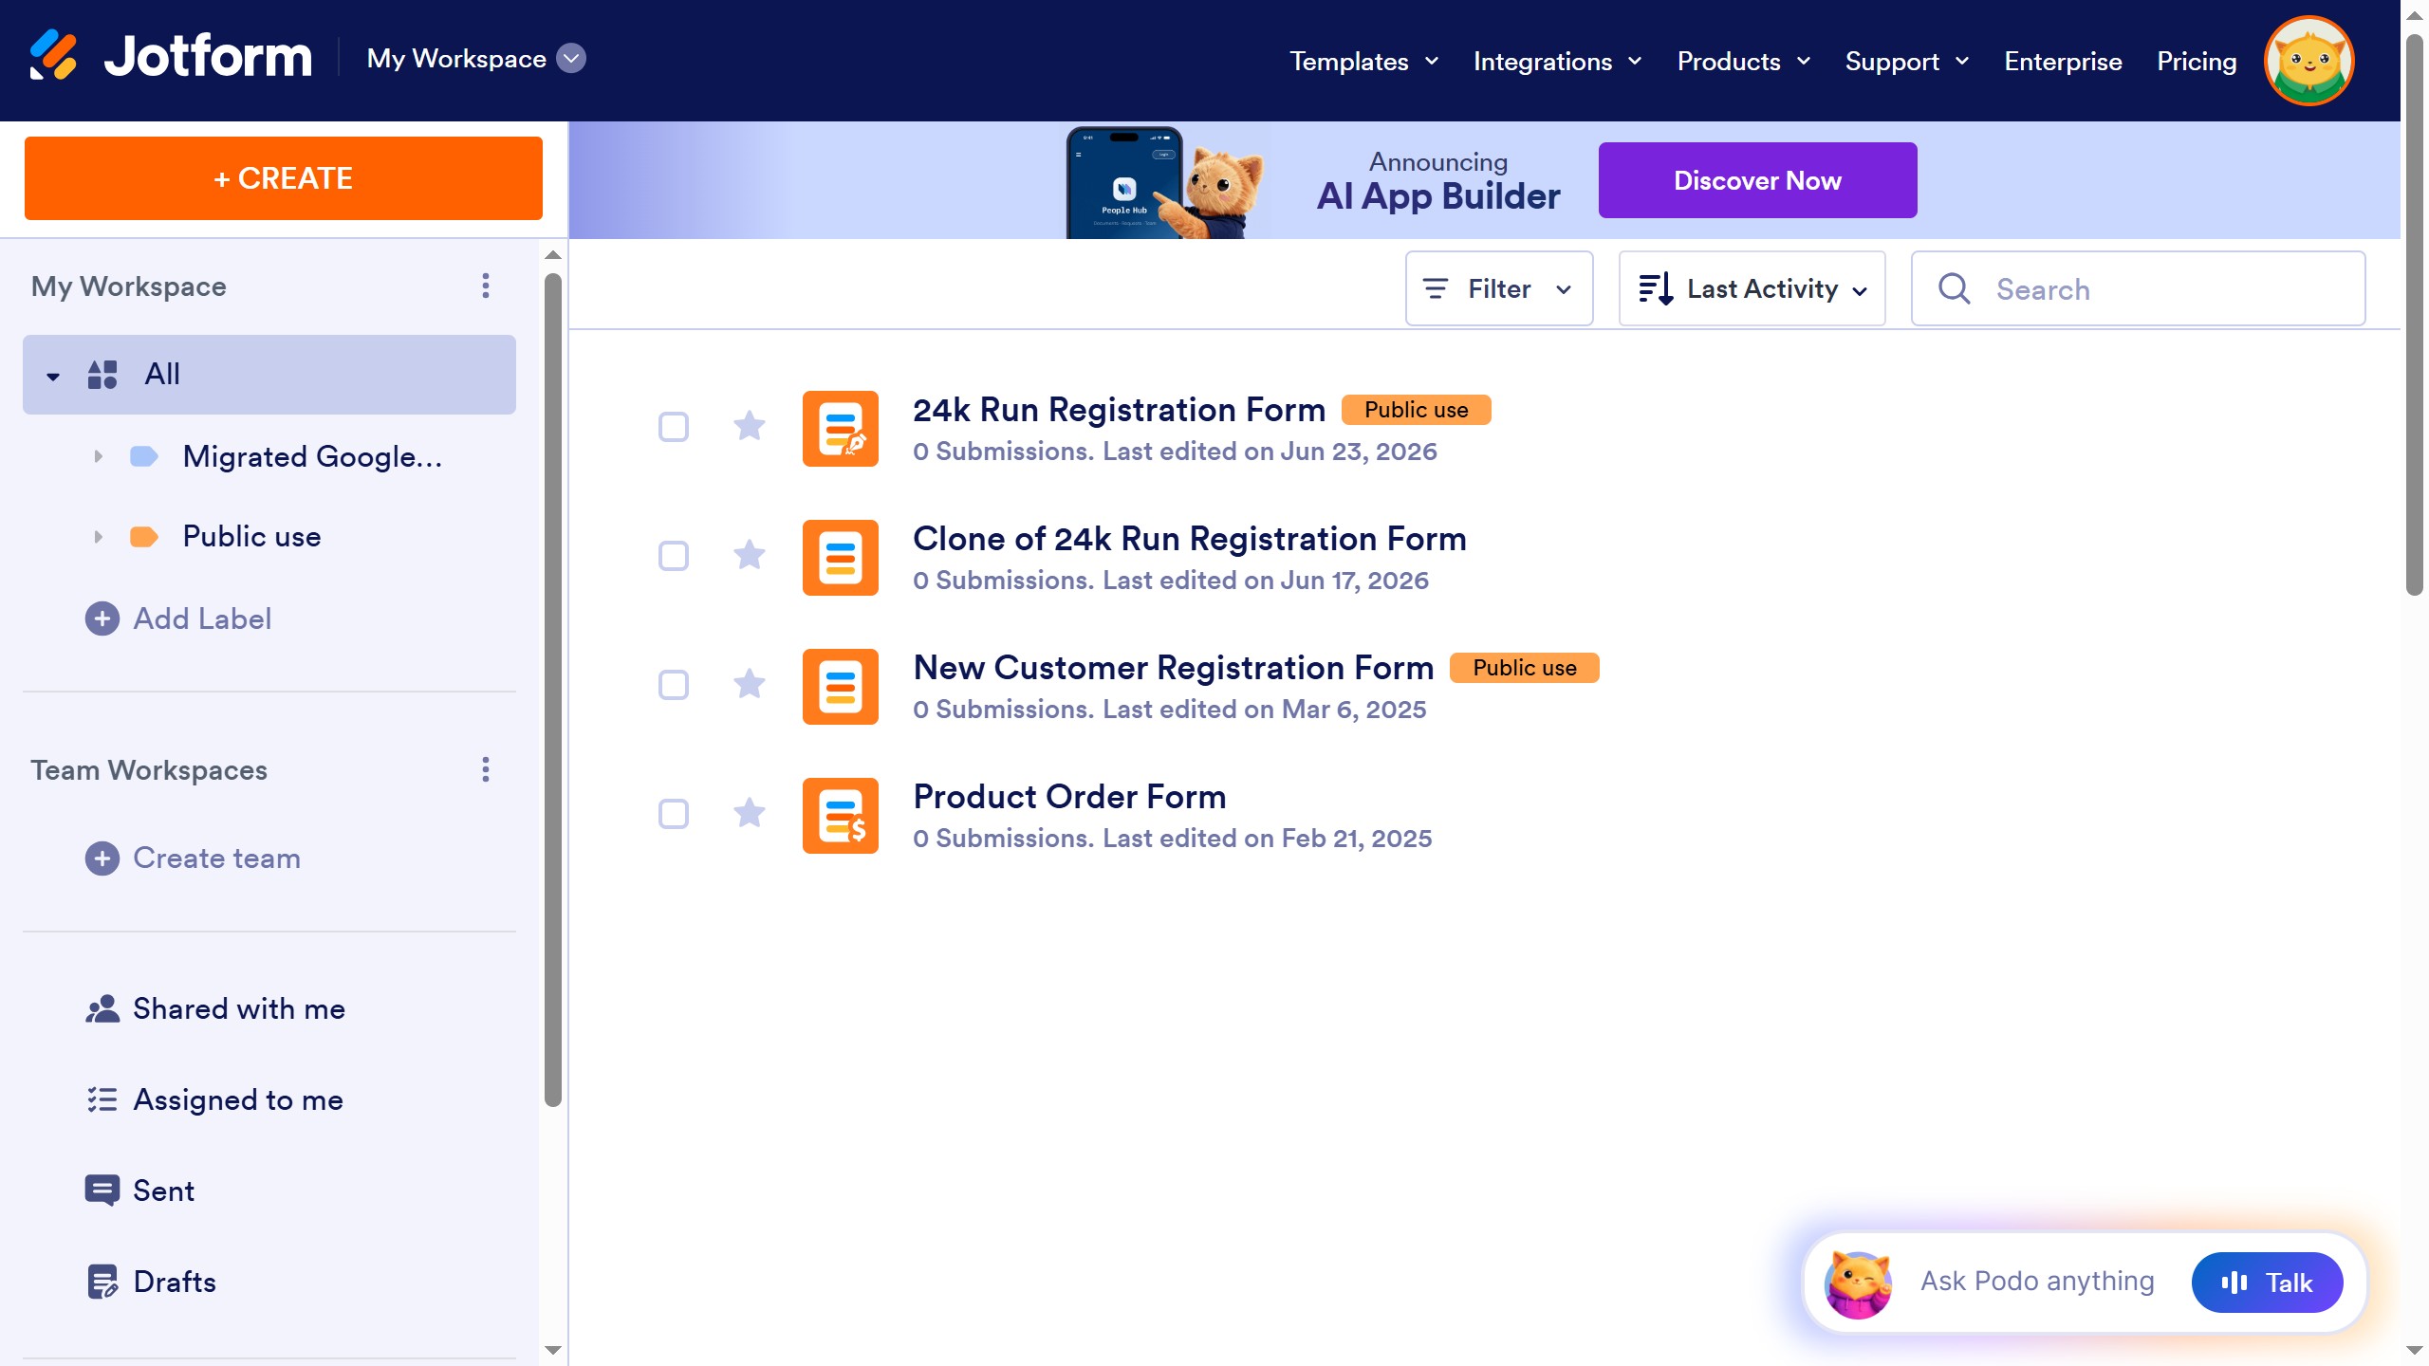Click the Assigned to me list icon
The height and width of the screenshot is (1366, 2429).
[102, 1099]
